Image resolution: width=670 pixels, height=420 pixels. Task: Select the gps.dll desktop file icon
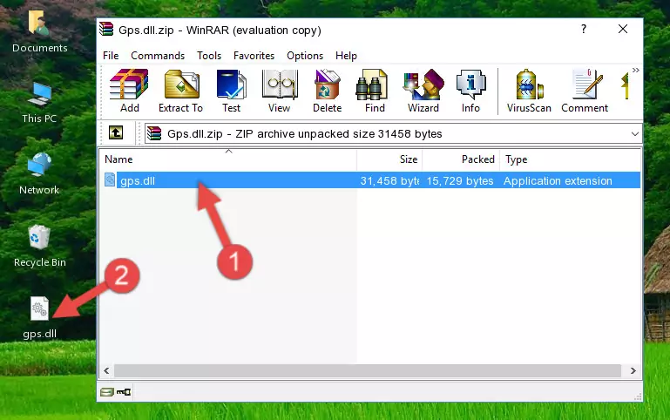[40, 318]
